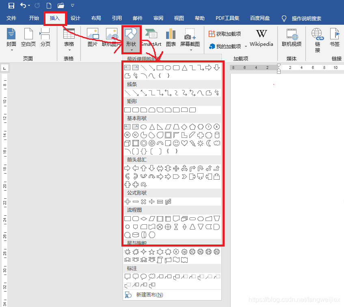Viewport: 344px width, 307px height.
Task: Select the heart shape
Action: pyautogui.click(x=184, y=143)
